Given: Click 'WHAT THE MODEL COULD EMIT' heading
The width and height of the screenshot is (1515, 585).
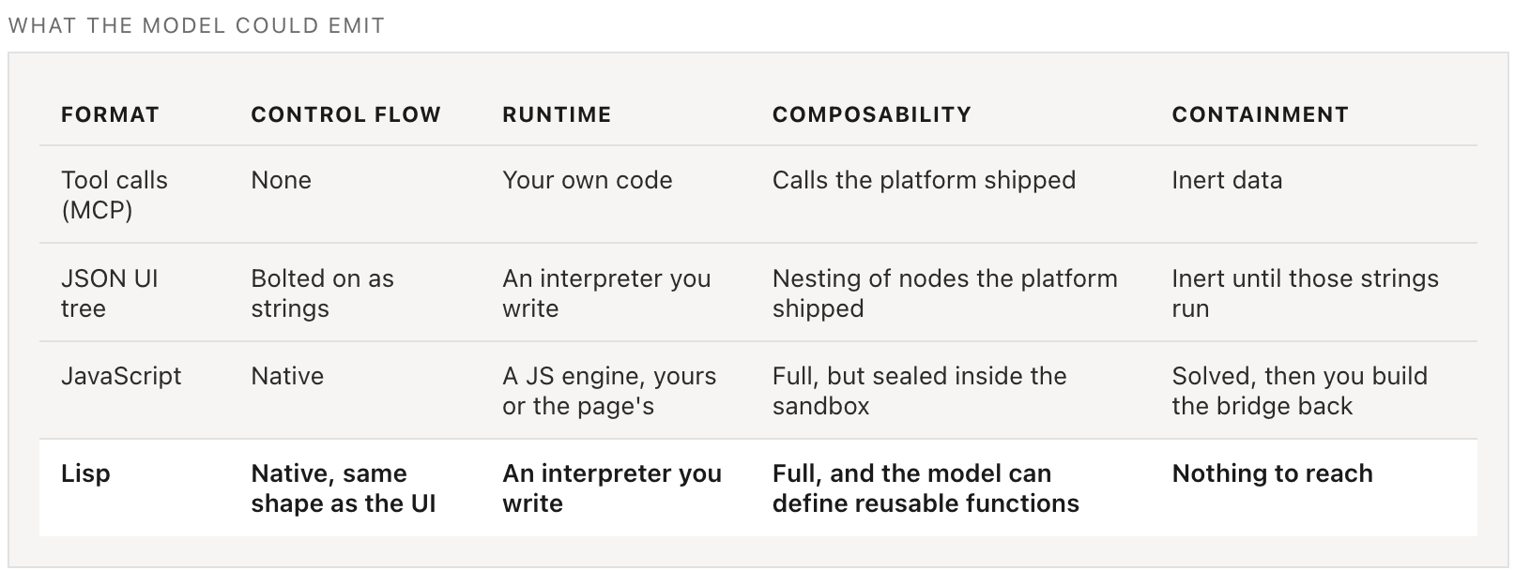Looking at the screenshot, I should [x=196, y=25].
